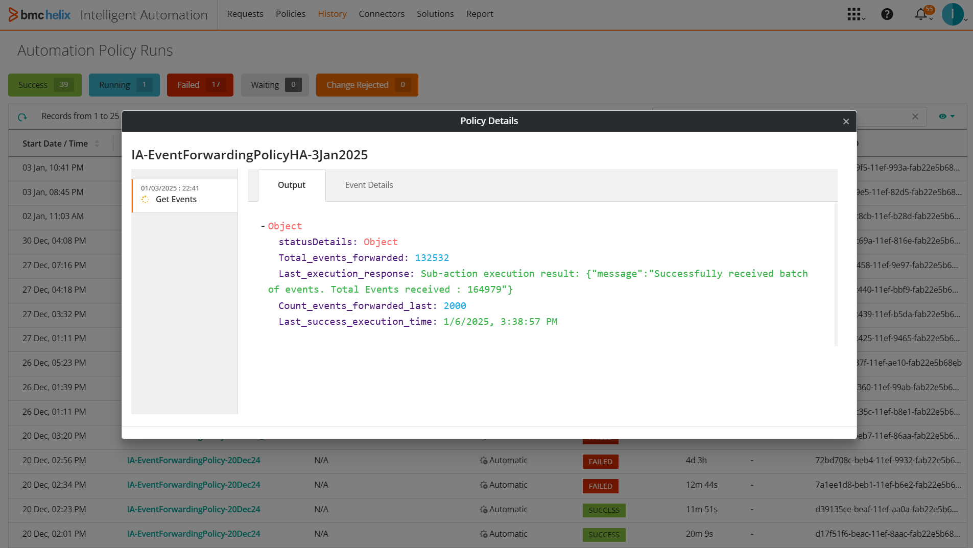Open policy link for 20 Dec 02:01 PM
Image resolution: width=973 pixels, height=548 pixels.
tap(194, 534)
